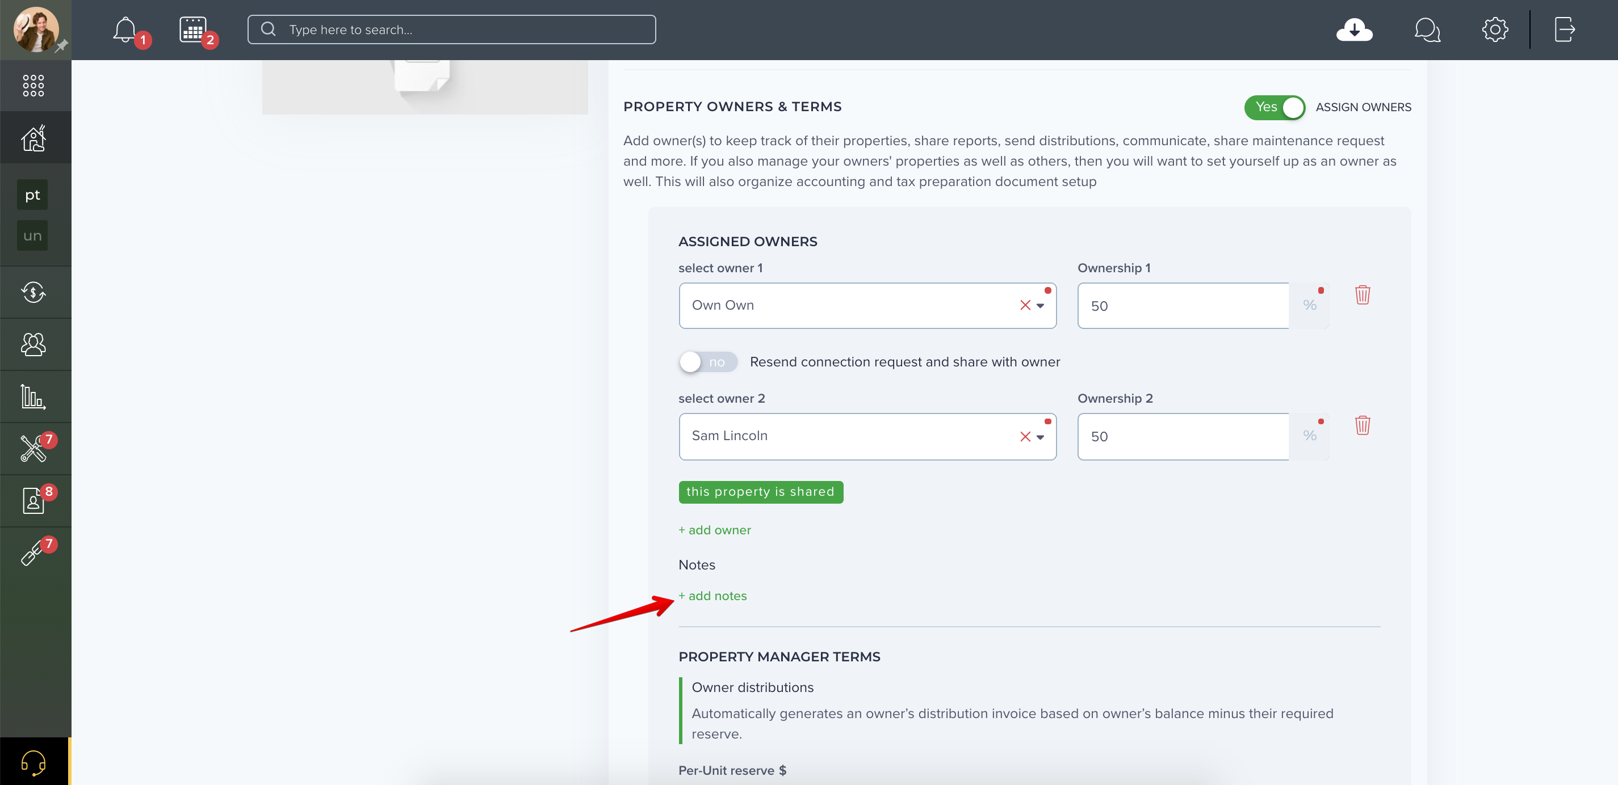Open the user profile avatar
Viewport: 1618px width, 785px height.
tap(36, 29)
